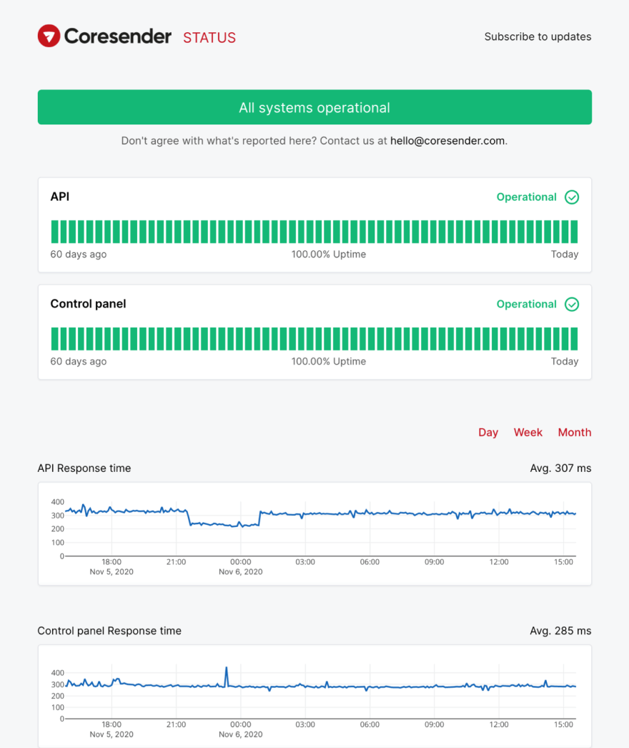Switch the response time view to Month
This screenshot has height=748, width=629.
(575, 433)
